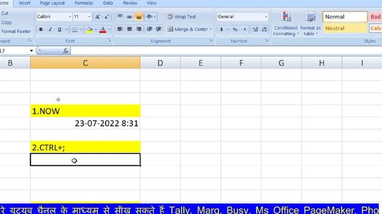Click Increase Indent icon
This screenshot has width=382, height=214.
(159, 29)
